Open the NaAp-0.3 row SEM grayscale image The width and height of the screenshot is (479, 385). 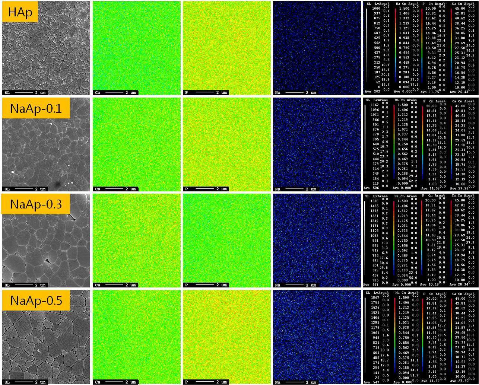click(x=46, y=241)
